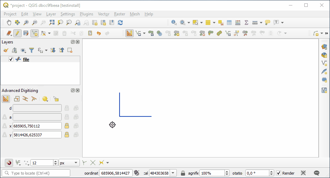330x178 pixels.
Task: Click the Refresh map icon
Action: [x=120, y=23]
